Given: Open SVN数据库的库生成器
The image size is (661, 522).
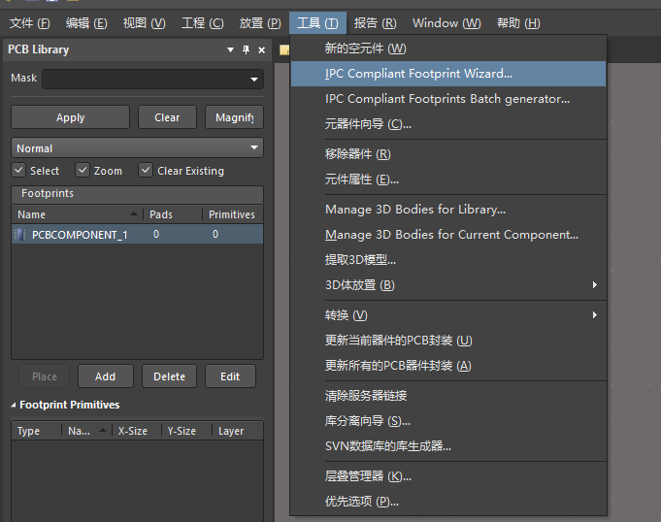Looking at the screenshot, I should (448, 446).
